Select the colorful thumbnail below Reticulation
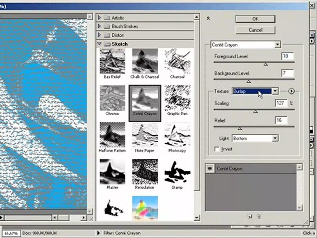This screenshot has height=238, width=317. (x=145, y=208)
